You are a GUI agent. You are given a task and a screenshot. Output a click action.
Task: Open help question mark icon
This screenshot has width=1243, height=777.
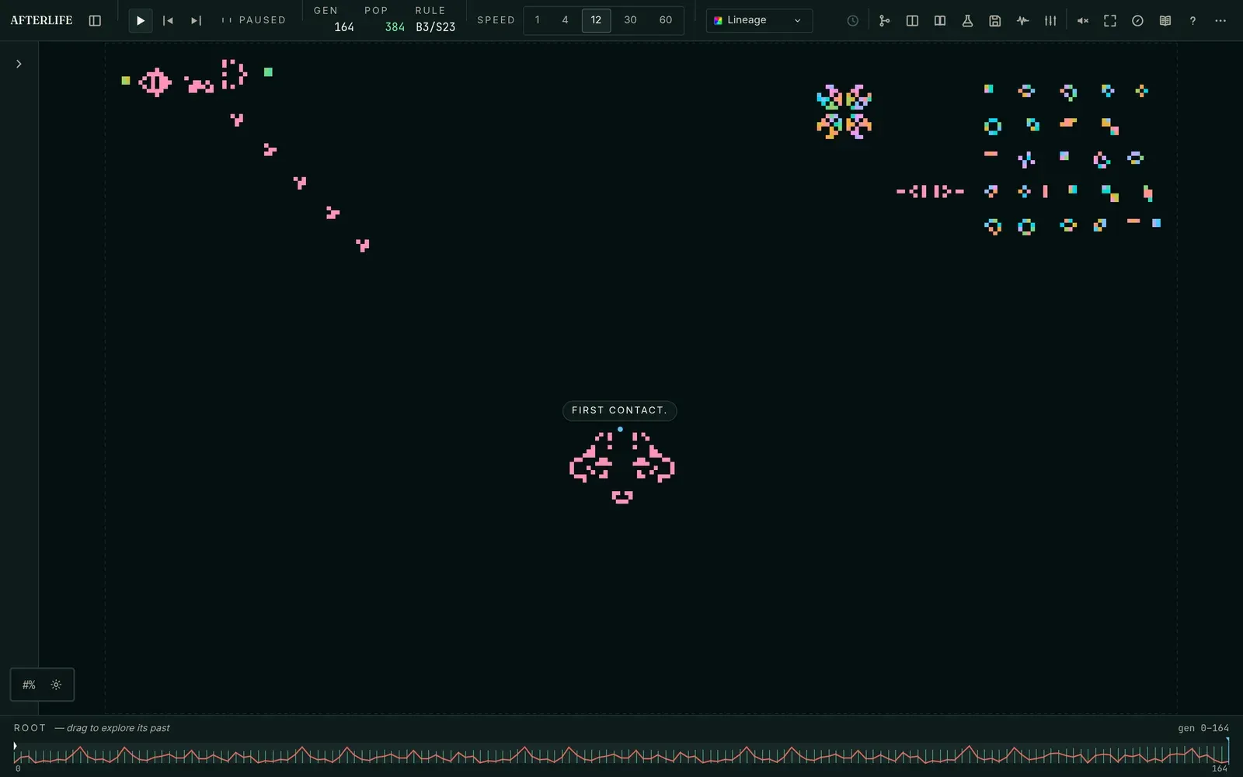coord(1193,21)
